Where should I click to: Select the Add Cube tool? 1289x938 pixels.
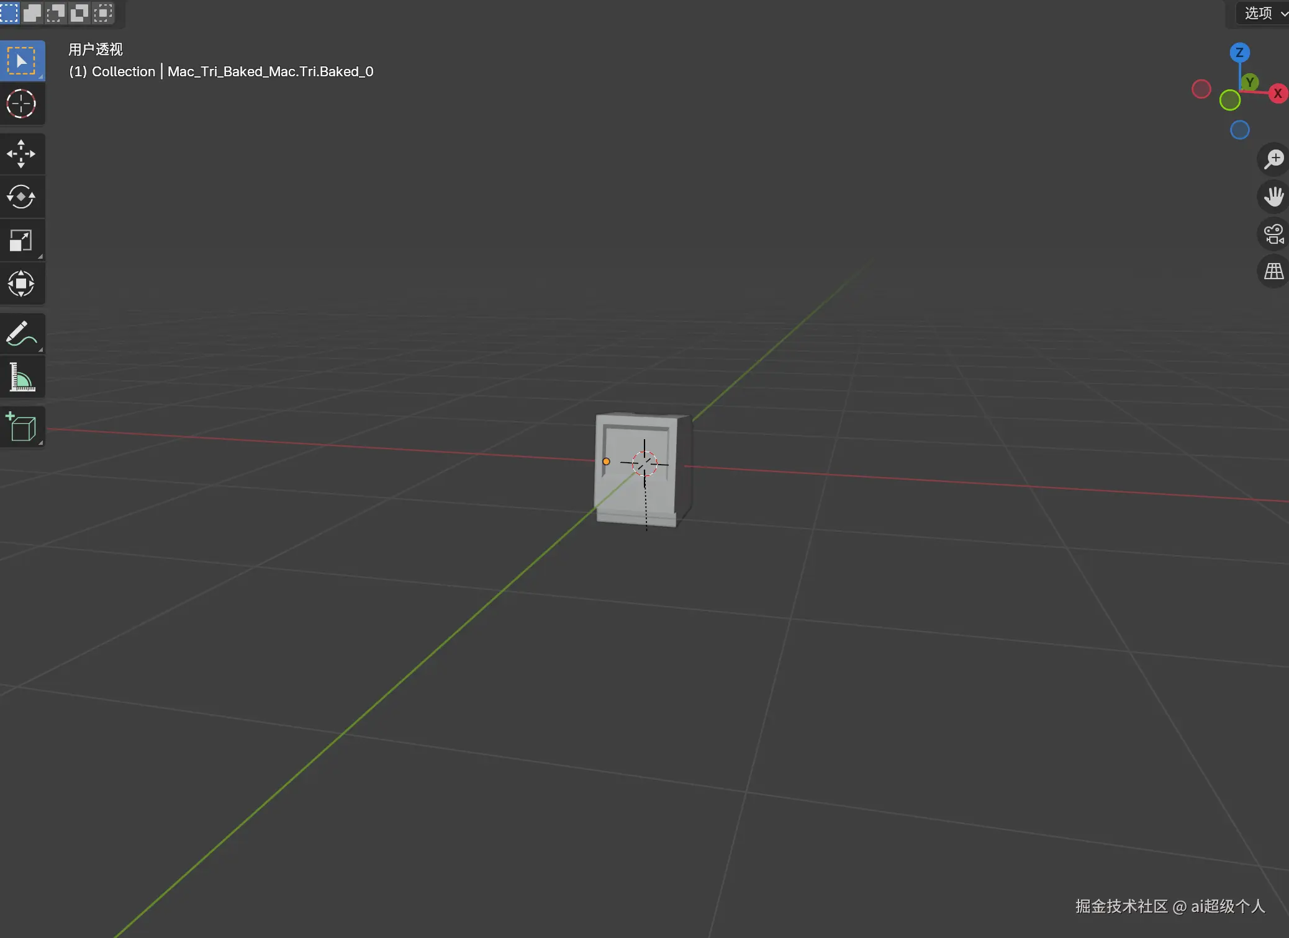22,427
